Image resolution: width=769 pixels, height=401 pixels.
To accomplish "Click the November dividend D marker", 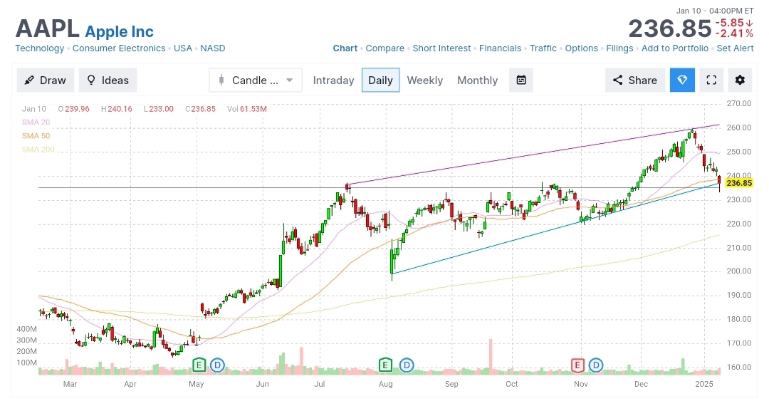I will pyautogui.click(x=596, y=365).
